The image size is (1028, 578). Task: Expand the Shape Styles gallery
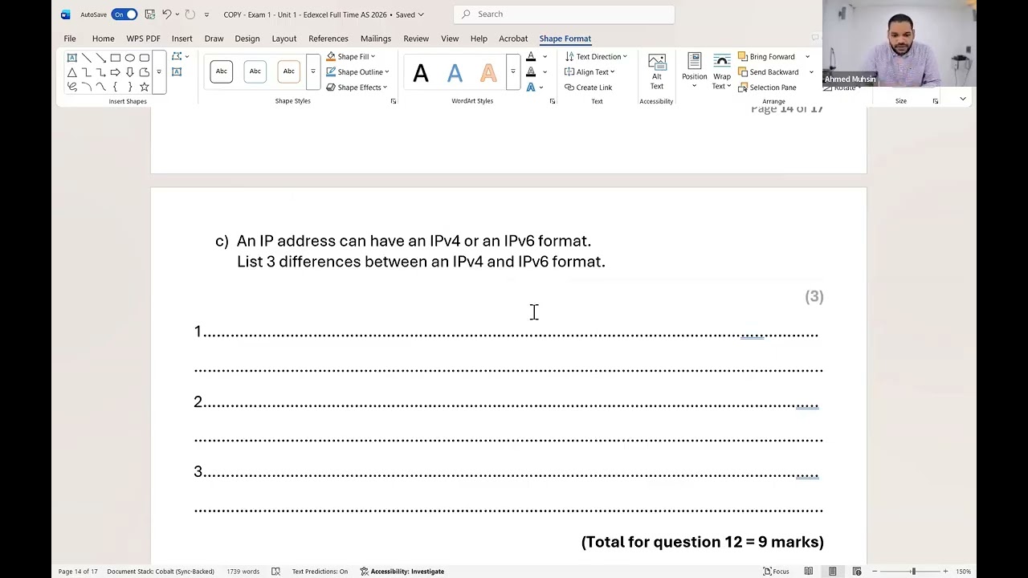(x=313, y=71)
